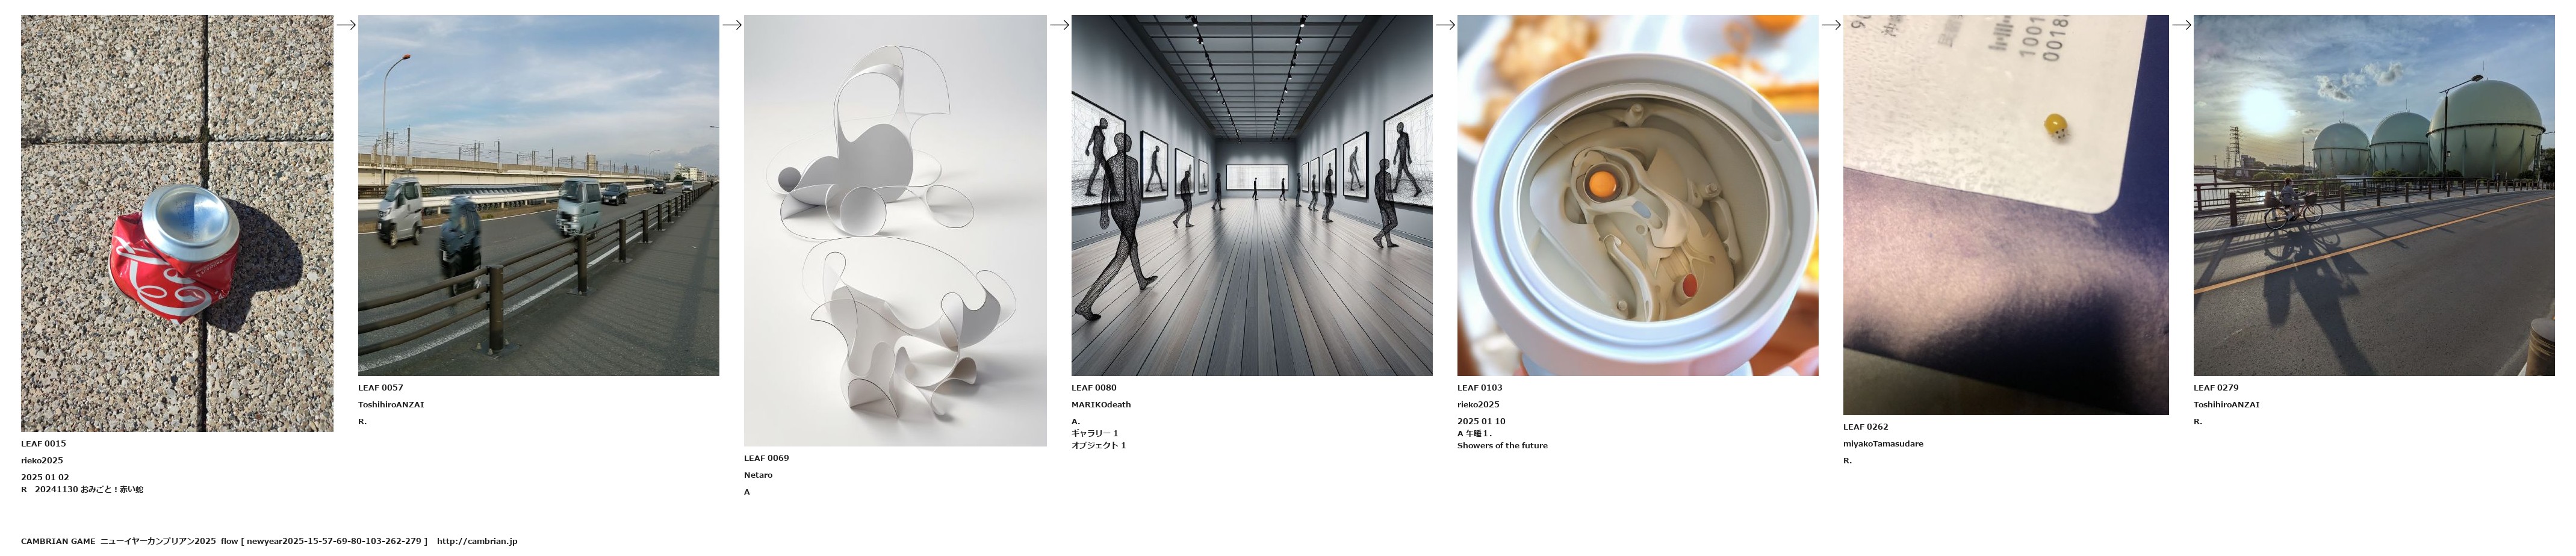Click the author name MARIKOdeath
This screenshot has width=2576, height=556.
(1101, 404)
